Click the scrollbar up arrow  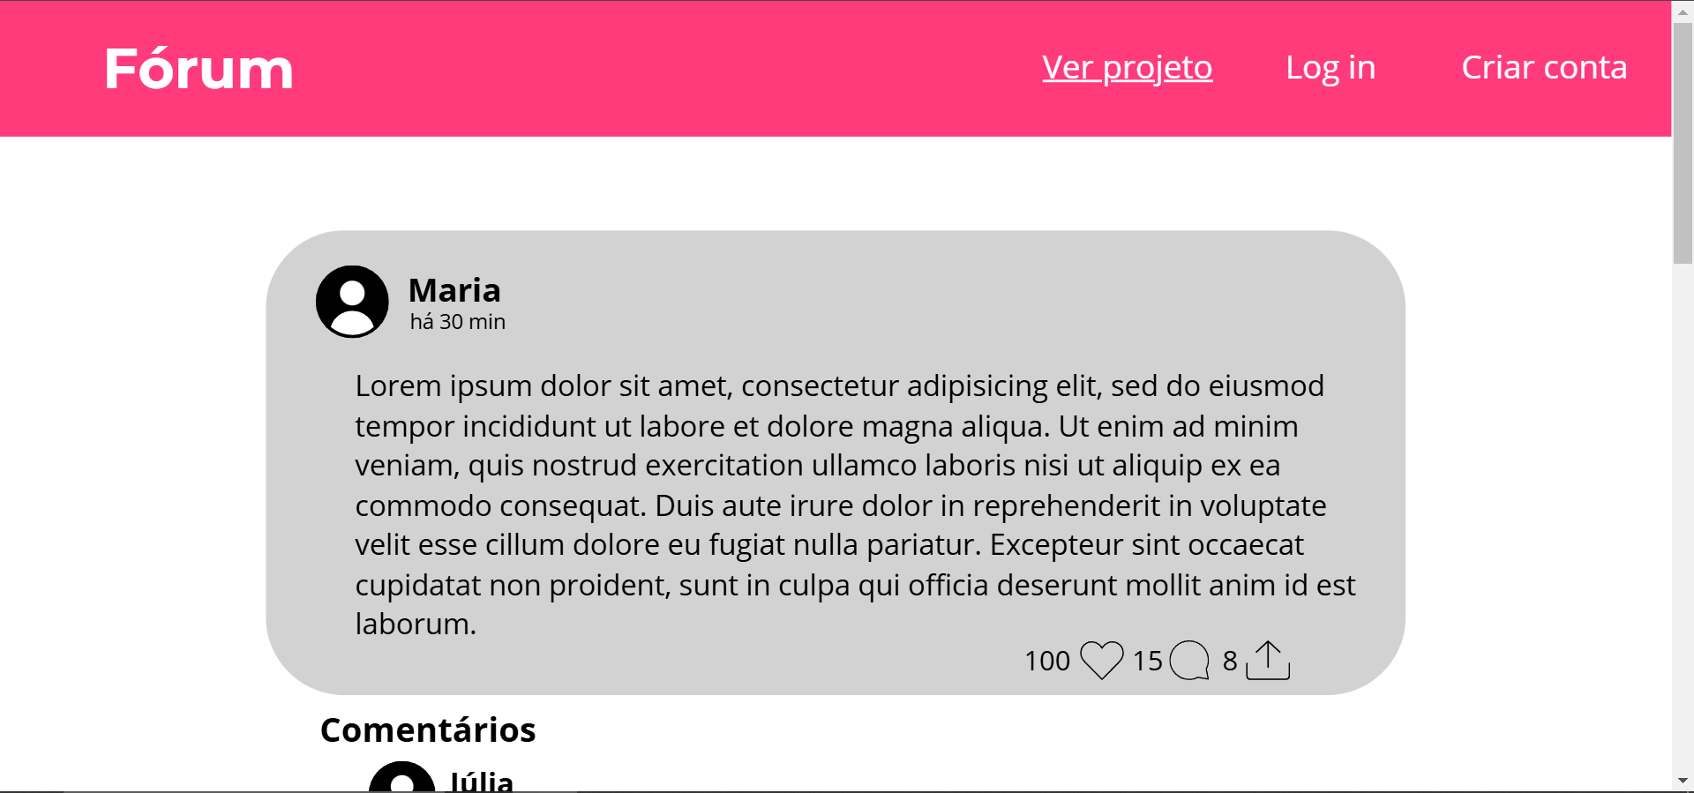pyautogui.click(x=1683, y=11)
